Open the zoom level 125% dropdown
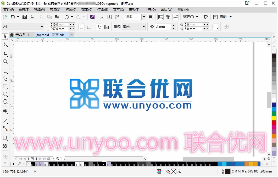The height and width of the screenshot is (178, 278). pyautogui.click(x=144, y=17)
